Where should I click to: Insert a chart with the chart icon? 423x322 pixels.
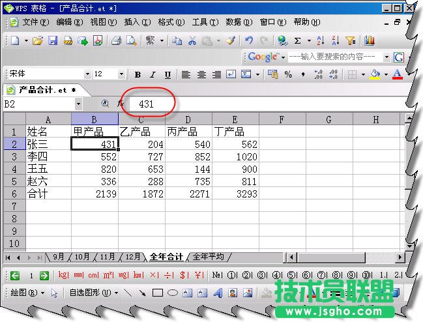[x=370, y=40]
